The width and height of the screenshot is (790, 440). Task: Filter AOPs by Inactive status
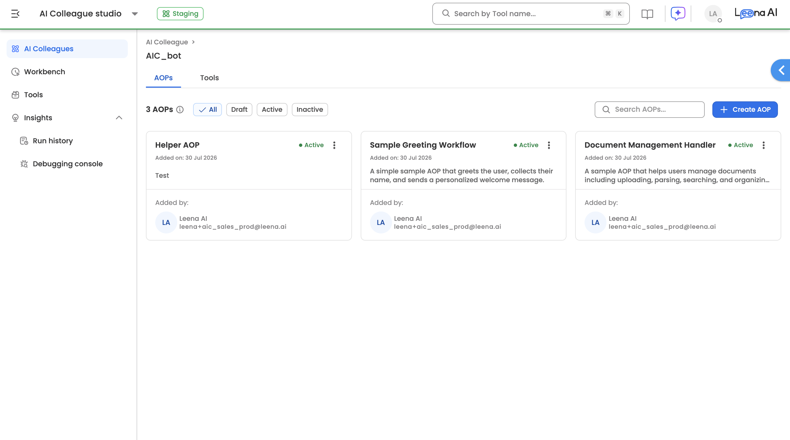[x=310, y=109]
